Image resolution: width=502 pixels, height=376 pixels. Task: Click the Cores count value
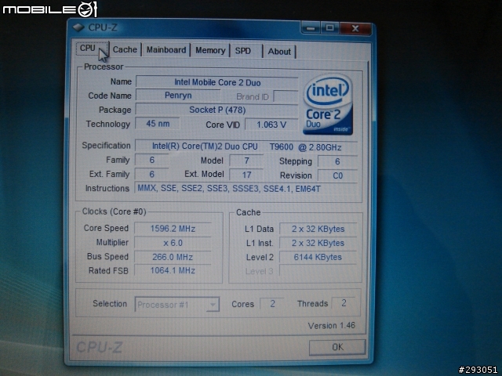tap(272, 303)
